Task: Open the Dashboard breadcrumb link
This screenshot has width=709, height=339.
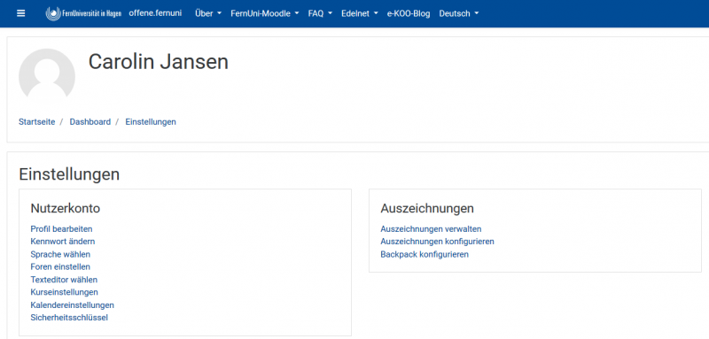Action: (90, 122)
